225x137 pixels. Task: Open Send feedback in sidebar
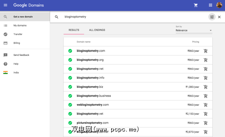pos(25,55)
